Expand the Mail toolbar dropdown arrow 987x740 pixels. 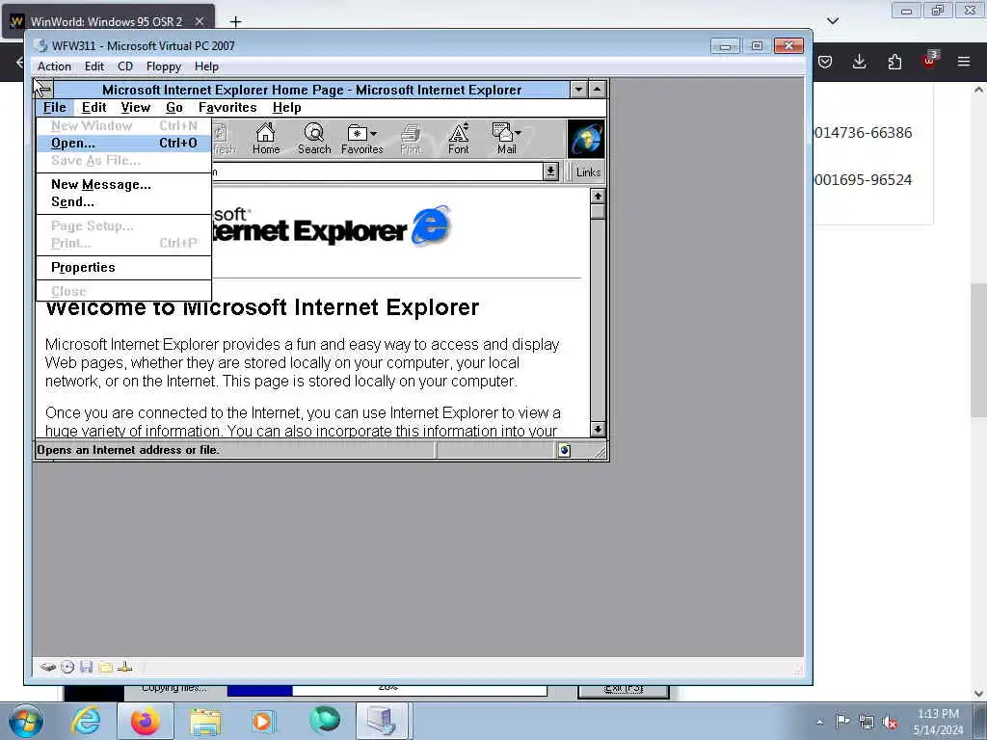coord(518,133)
